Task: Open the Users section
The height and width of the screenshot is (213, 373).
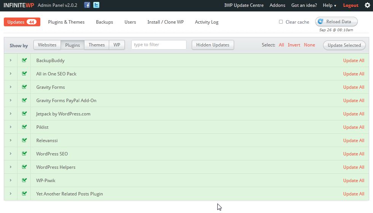Action: point(130,22)
